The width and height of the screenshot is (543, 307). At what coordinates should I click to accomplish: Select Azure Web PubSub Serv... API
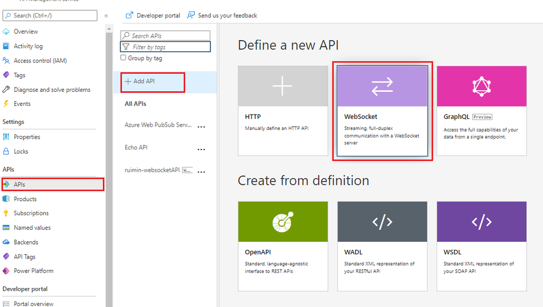pyautogui.click(x=158, y=125)
